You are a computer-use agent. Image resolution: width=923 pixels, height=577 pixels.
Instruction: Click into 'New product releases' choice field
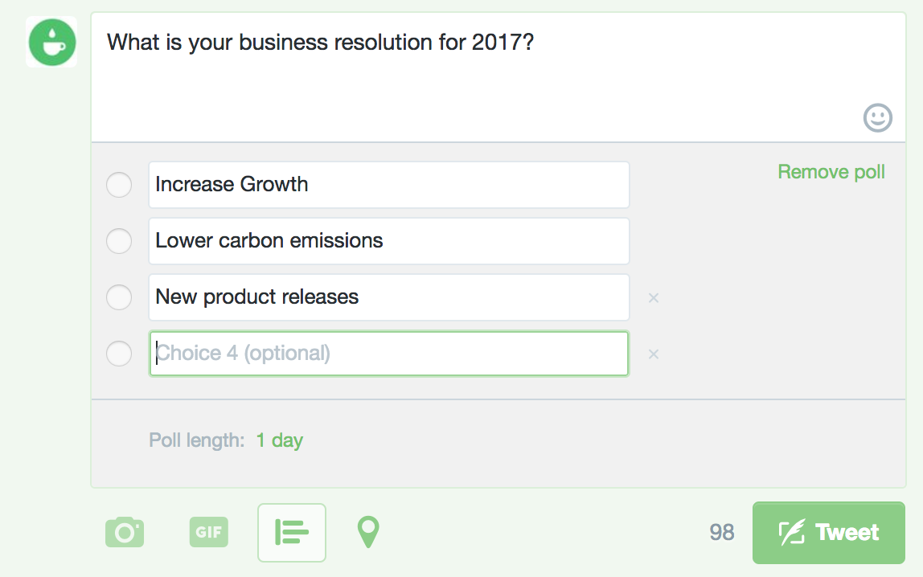tap(389, 297)
